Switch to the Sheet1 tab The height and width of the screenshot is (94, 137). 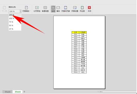[7, 92]
